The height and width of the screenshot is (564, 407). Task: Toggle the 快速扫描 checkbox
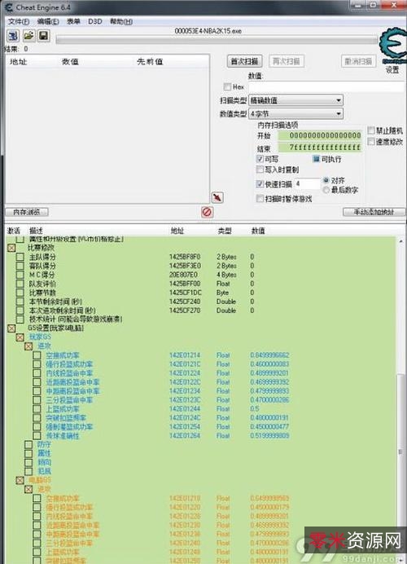(260, 184)
